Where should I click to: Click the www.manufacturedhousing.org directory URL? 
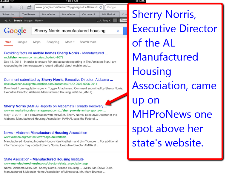pyautogui.click(x=46, y=163)
